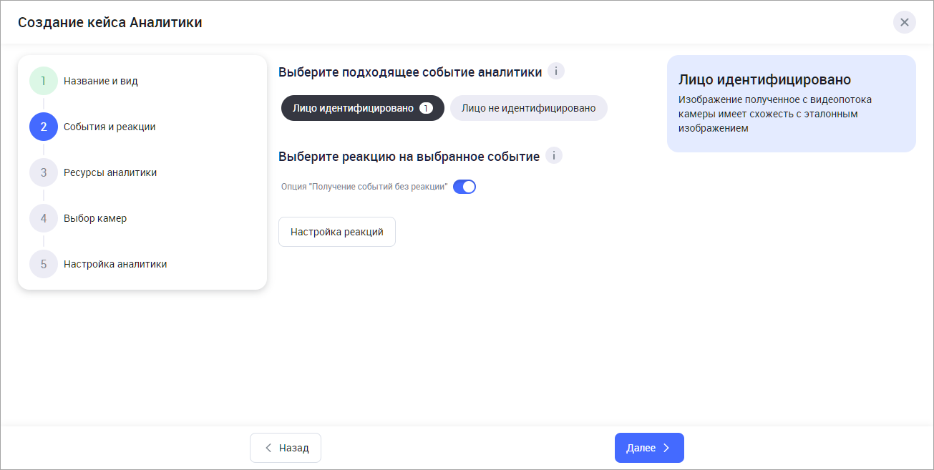Open info icon beside analytics event heading
Screen dimensions: 934x470
pyautogui.click(x=556, y=72)
